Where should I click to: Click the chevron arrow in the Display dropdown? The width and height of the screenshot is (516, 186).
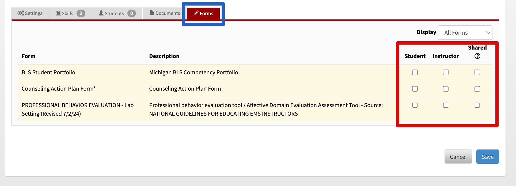(x=488, y=33)
